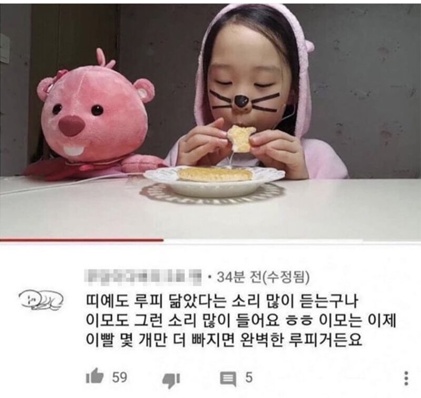The image size is (421, 398).
Task: Click the reply count 5
Action: tap(249, 377)
